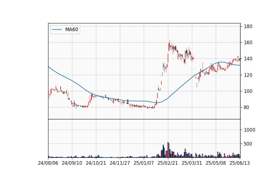Click the 24/11/27 date label
The width and height of the screenshot is (267, 192).
coord(120,163)
